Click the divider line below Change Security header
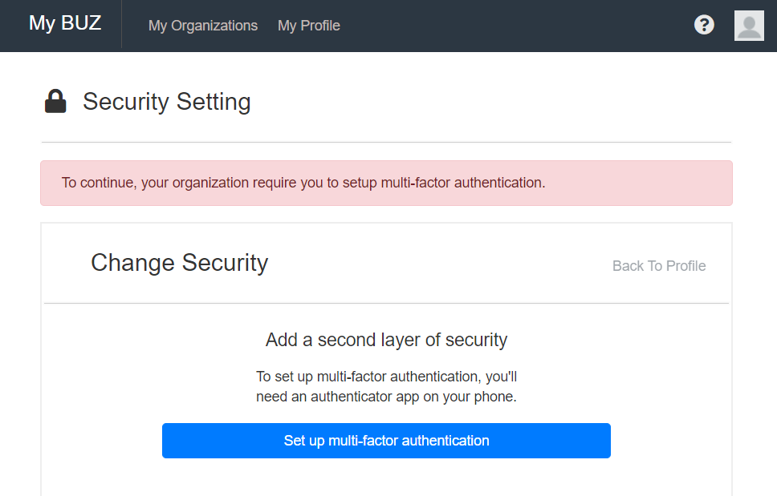This screenshot has height=496, width=777. pyautogui.click(x=386, y=303)
